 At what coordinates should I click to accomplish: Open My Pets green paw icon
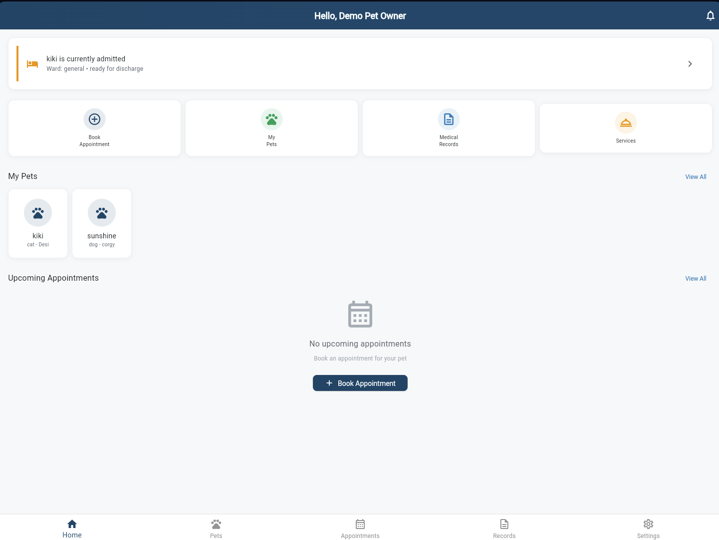(271, 119)
